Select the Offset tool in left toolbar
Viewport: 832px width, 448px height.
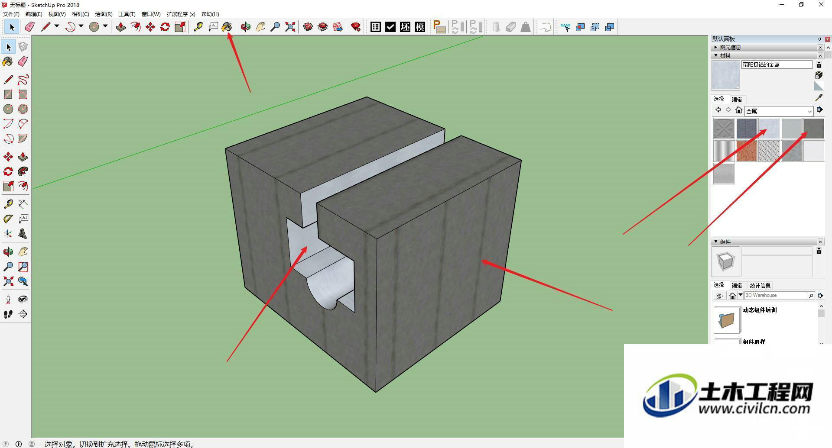tap(23, 186)
